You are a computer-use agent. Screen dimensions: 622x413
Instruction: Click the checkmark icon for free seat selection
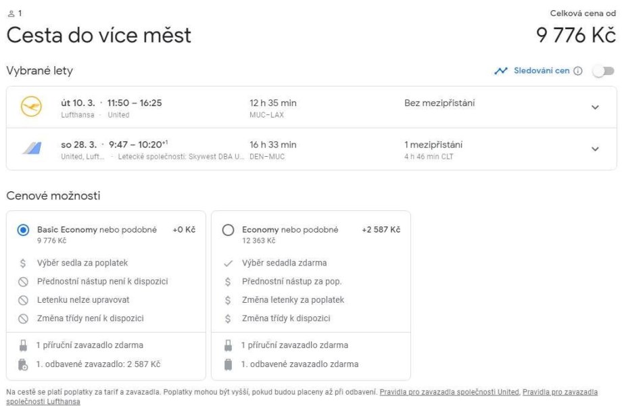[228, 263]
